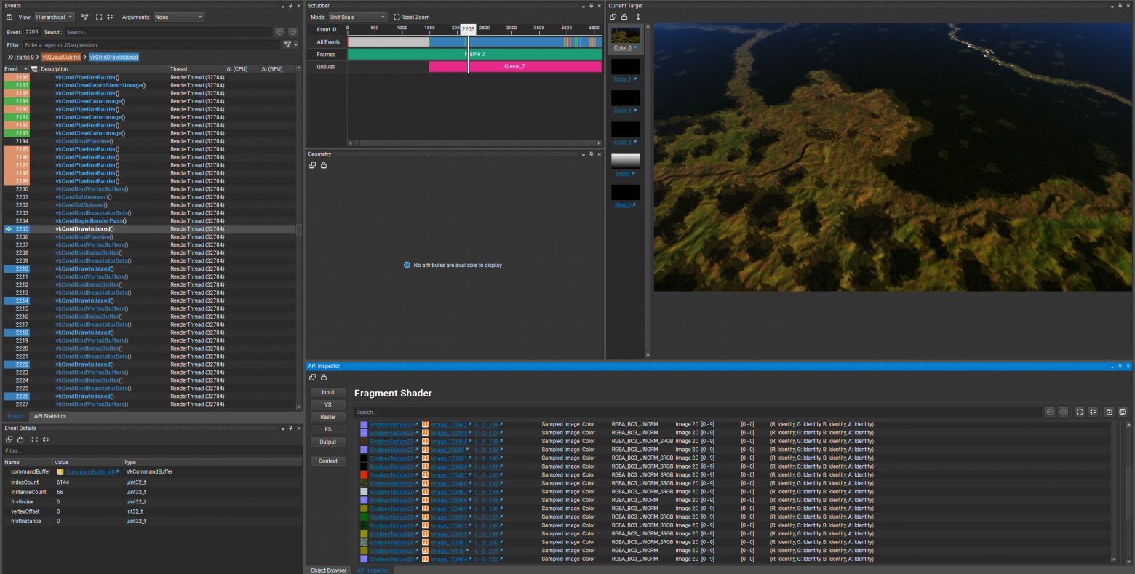The image size is (1135, 574).
Task: Go to previous search result arrow in Events
Action: pos(279,32)
